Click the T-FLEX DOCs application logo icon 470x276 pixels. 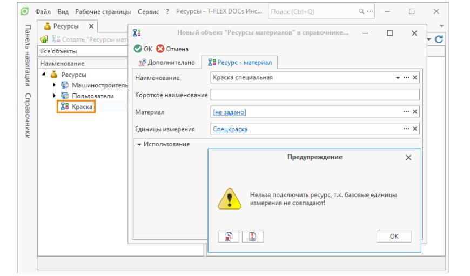click(x=24, y=11)
